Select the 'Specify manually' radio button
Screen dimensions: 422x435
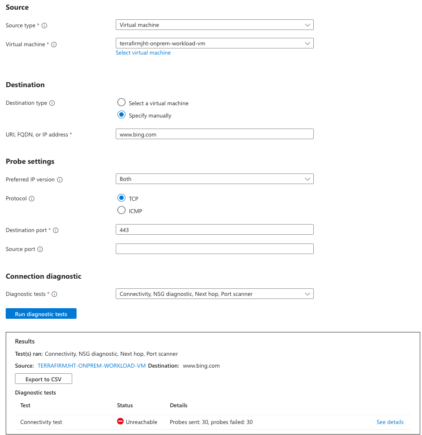[121, 115]
